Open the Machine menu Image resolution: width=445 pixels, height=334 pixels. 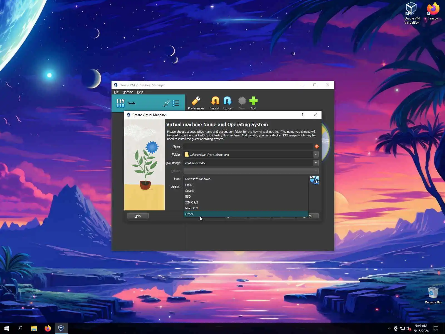point(128,92)
